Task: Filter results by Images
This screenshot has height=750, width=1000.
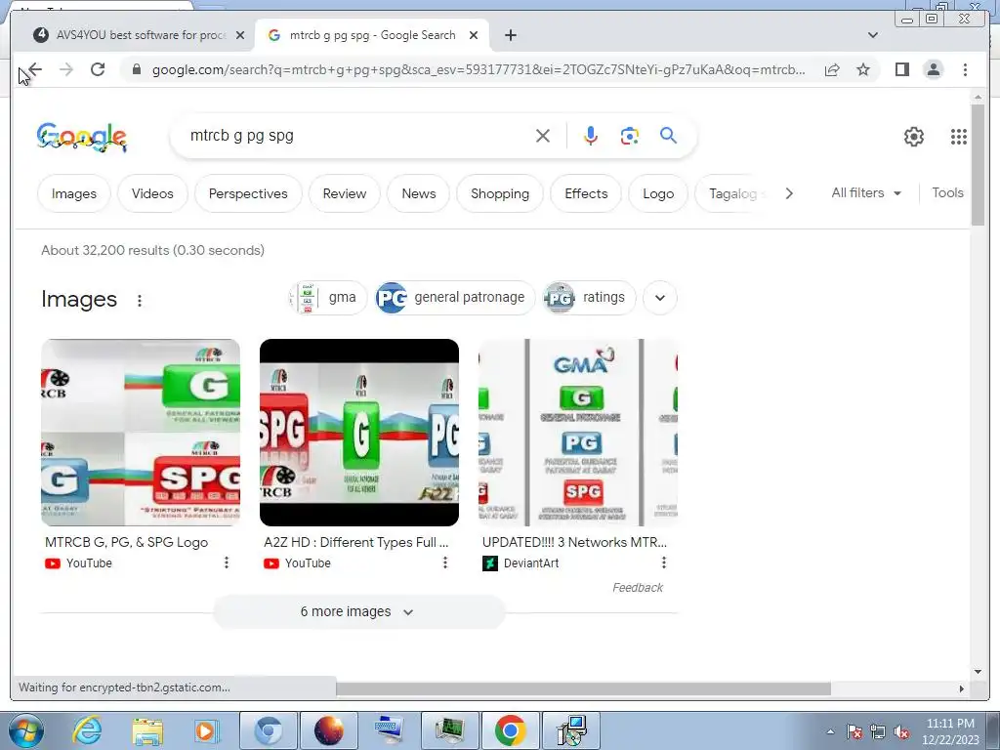Action: pyautogui.click(x=74, y=193)
